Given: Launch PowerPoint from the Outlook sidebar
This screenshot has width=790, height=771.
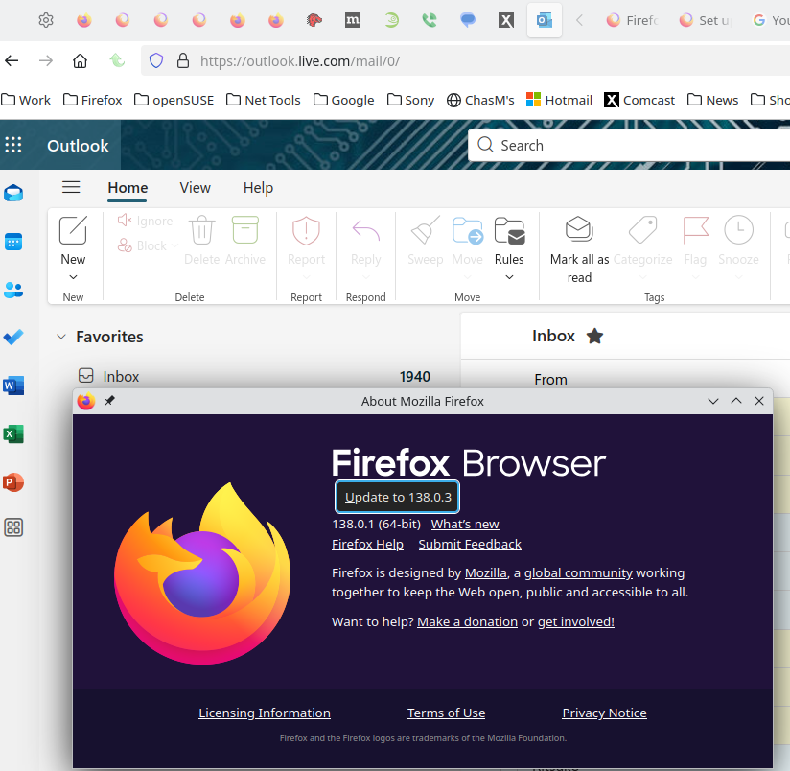Looking at the screenshot, I should tap(13, 482).
